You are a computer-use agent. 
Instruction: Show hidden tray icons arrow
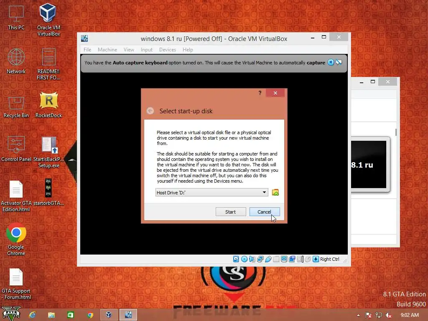point(358,315)
